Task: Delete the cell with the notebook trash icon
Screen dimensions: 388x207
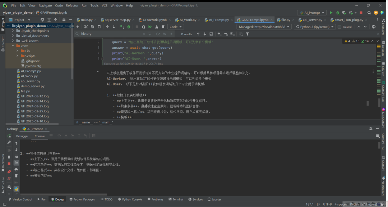Action: (x=163, y=27)
